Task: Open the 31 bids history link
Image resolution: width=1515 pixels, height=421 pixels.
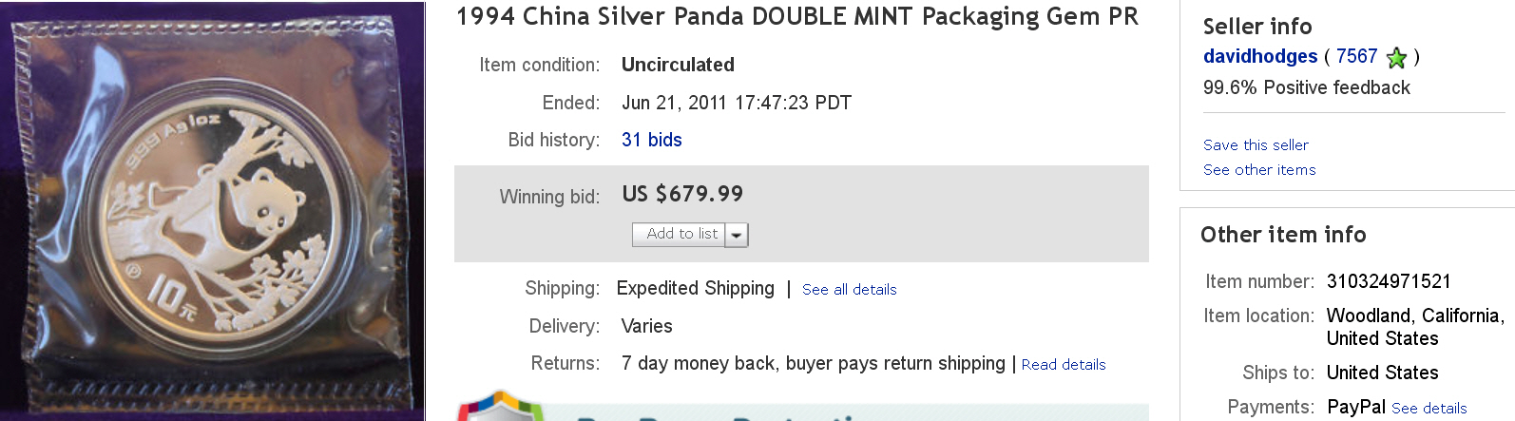Action: tap(651, 140)
